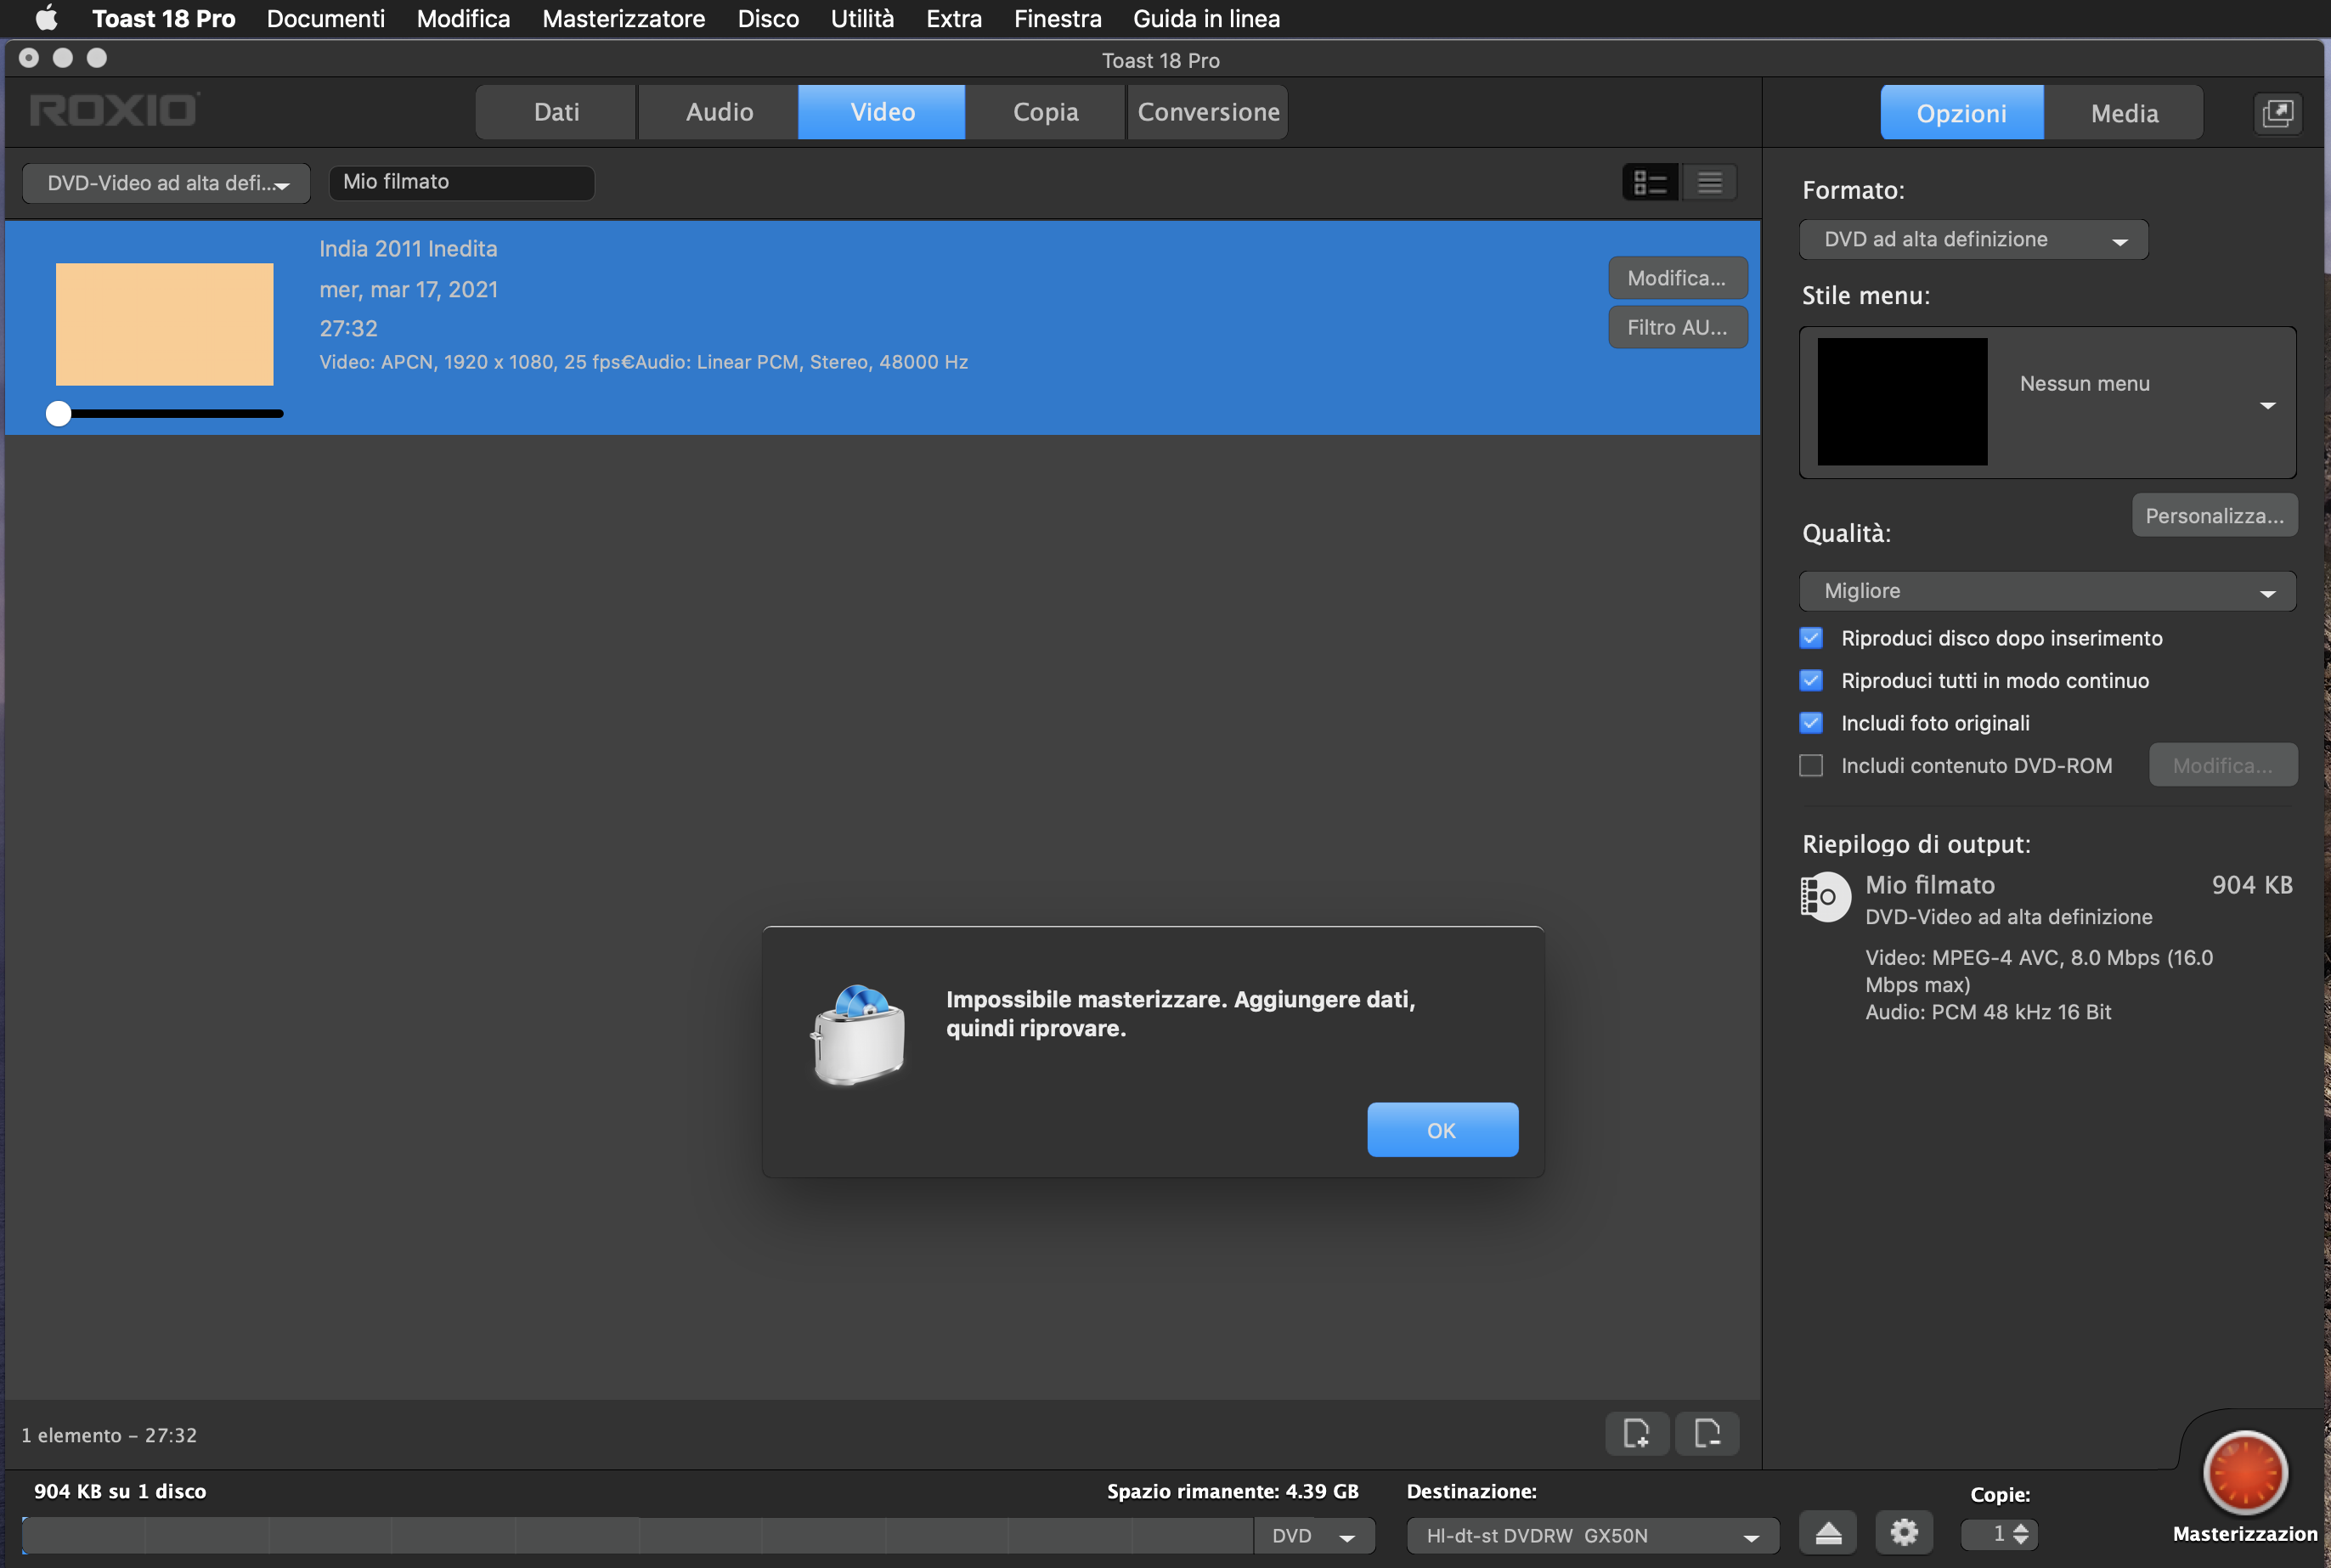Image resolution: width=2331 pixels, height=1568 pixels.
Task: Open the Media panel tab
Action: click(x=2124, y=113)
